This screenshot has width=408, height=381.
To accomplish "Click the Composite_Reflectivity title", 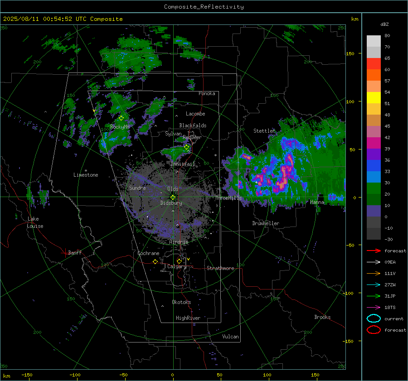I will tap(204, 7).
